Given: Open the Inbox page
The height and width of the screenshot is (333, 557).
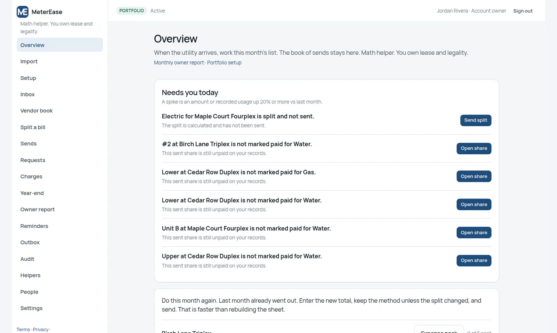Looking at the screenshot, I should click(60, 94).
